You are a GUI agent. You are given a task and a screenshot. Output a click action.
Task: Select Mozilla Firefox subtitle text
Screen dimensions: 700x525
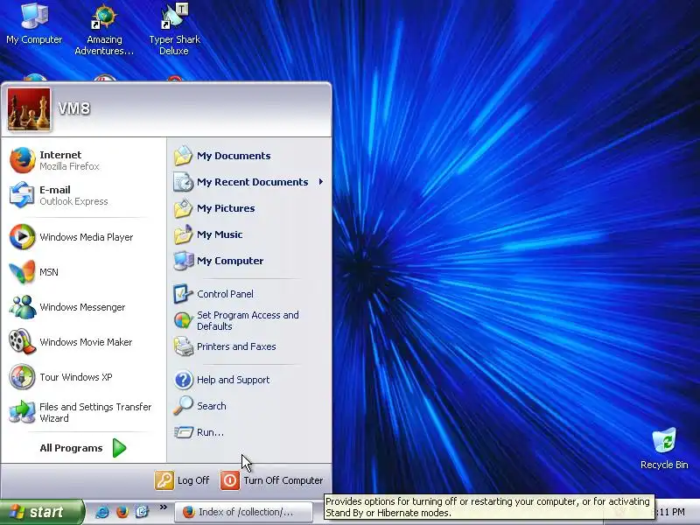[x=69, y=166]
